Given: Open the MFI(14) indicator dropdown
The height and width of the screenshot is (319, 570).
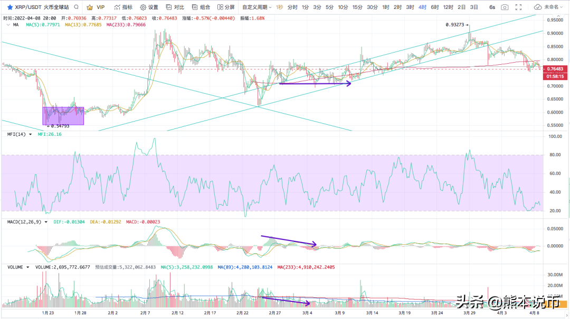Looking at the screenshot, I should coord(31,134).
